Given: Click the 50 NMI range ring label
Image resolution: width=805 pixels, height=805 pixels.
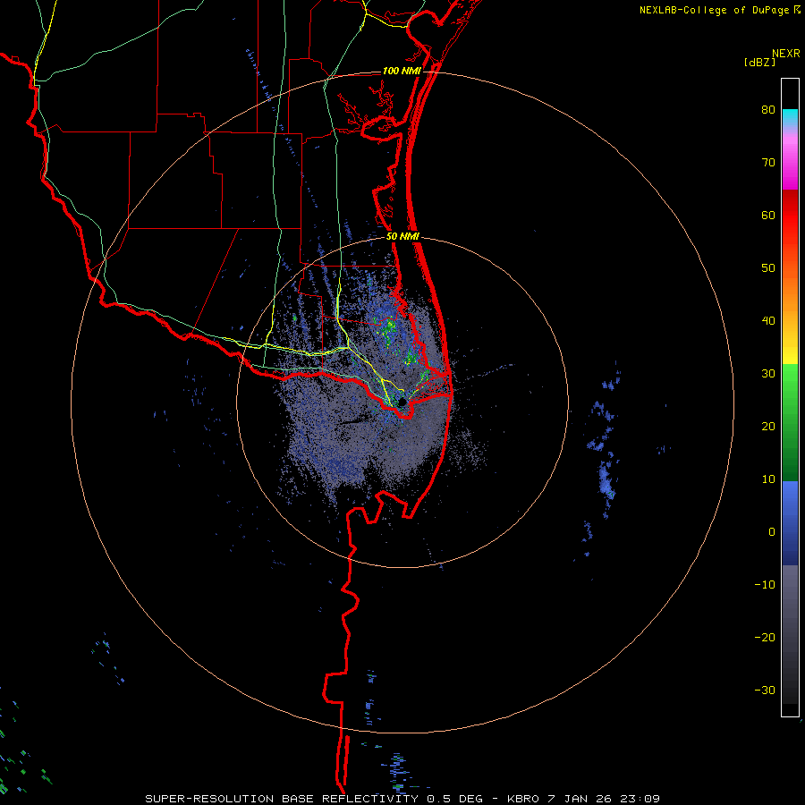Looking at the screenshot, I should pyautogui.click(x=402, y=237).
